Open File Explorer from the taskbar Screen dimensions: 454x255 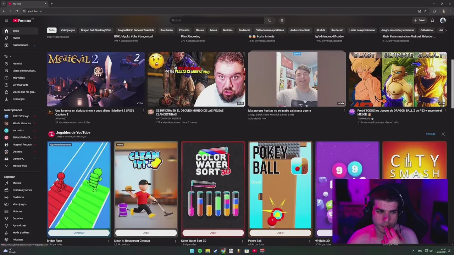[207, 251]
